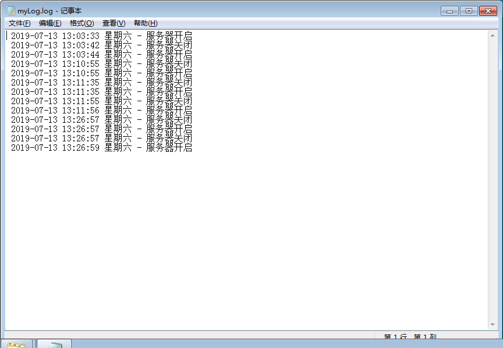The image size is (503, 348).
Task: Click the Notepad taskbar button
Action: click(54, 344)
